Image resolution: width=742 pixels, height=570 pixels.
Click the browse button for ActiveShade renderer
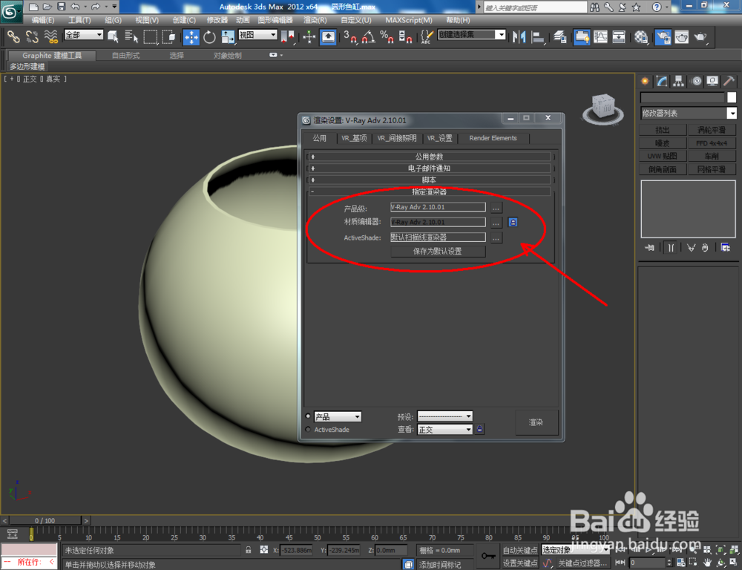click(x=496, y=237)
